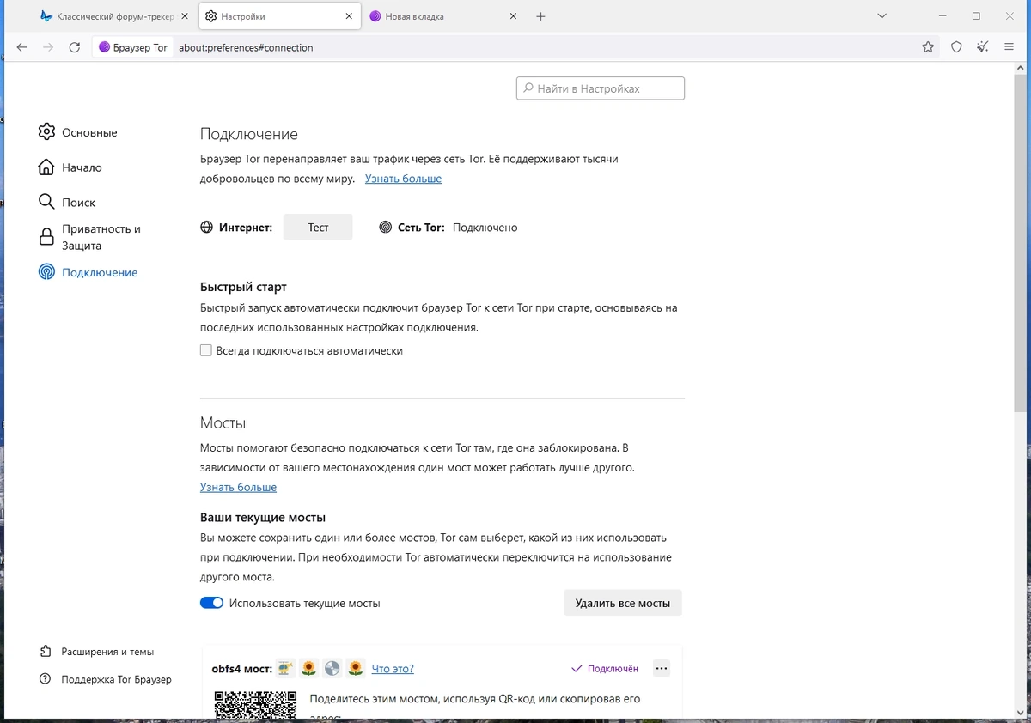Viewport: 1031px width, 723px height.
Task: Focus the Найти в Настройках search field
Action: click(601, 88)
